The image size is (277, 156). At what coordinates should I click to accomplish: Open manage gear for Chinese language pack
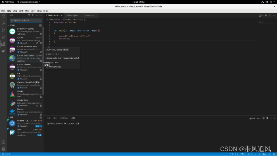(41, 88)
